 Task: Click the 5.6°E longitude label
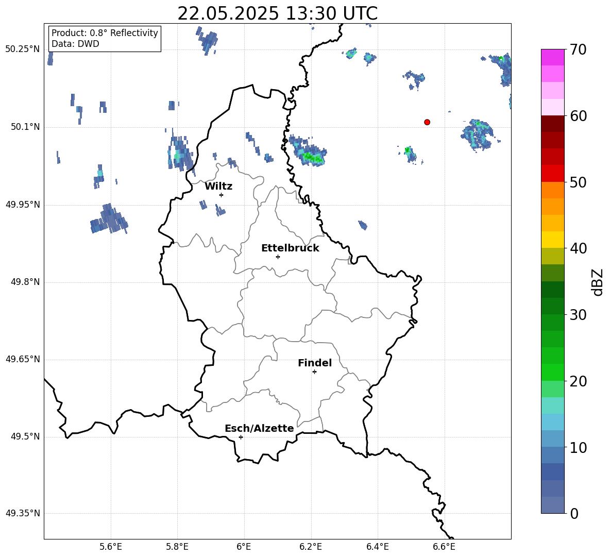coord(111,547)
